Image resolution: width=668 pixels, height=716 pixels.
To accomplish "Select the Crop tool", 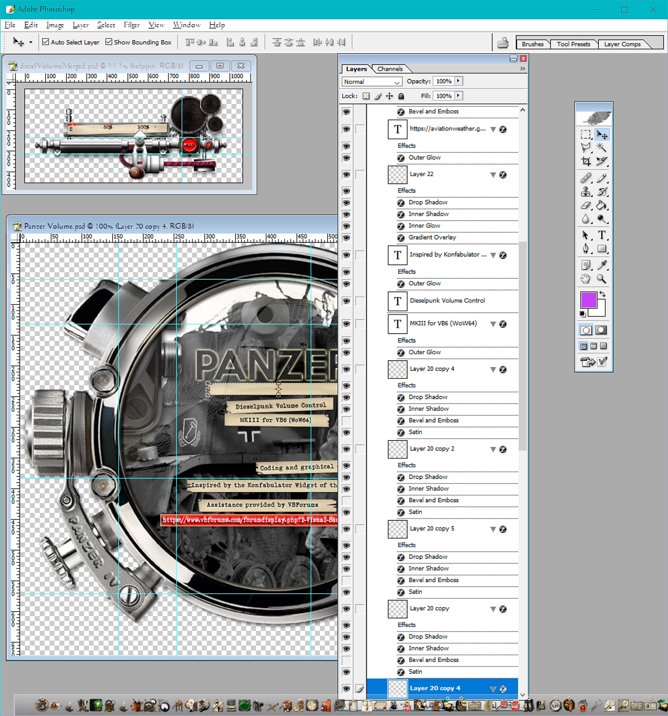I will (x=586, y=161).
